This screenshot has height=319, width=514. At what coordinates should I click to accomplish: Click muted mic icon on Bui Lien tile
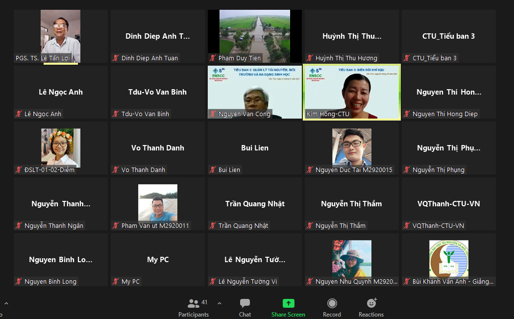[213, 170]
